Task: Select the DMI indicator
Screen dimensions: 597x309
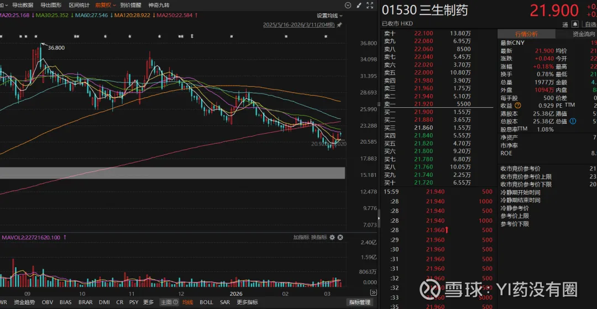Action: pos(104,302)
